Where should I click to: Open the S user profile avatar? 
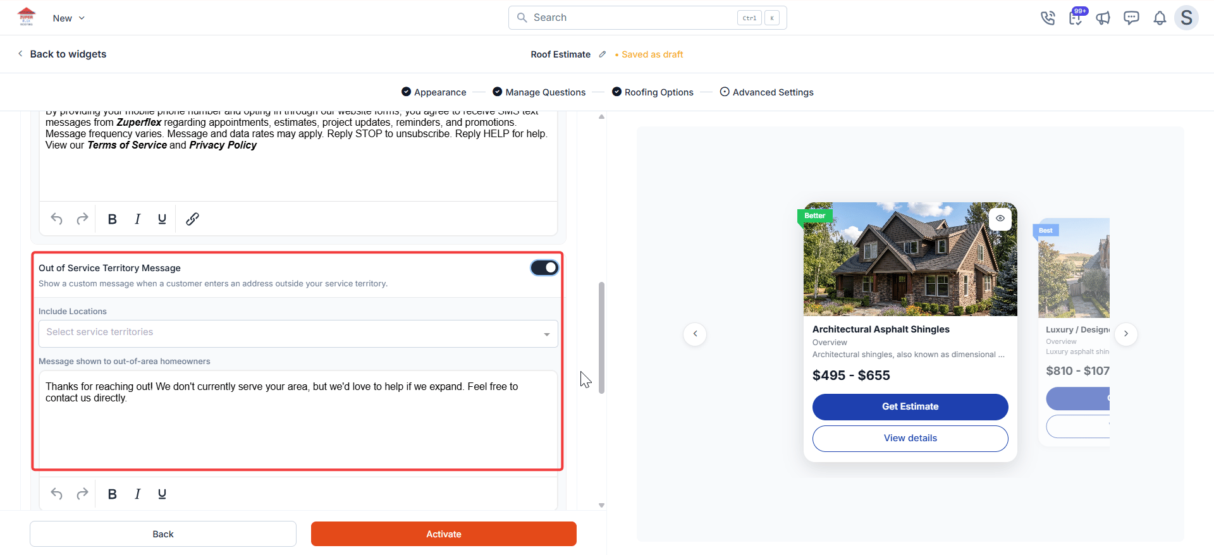tap(1186, 18)
